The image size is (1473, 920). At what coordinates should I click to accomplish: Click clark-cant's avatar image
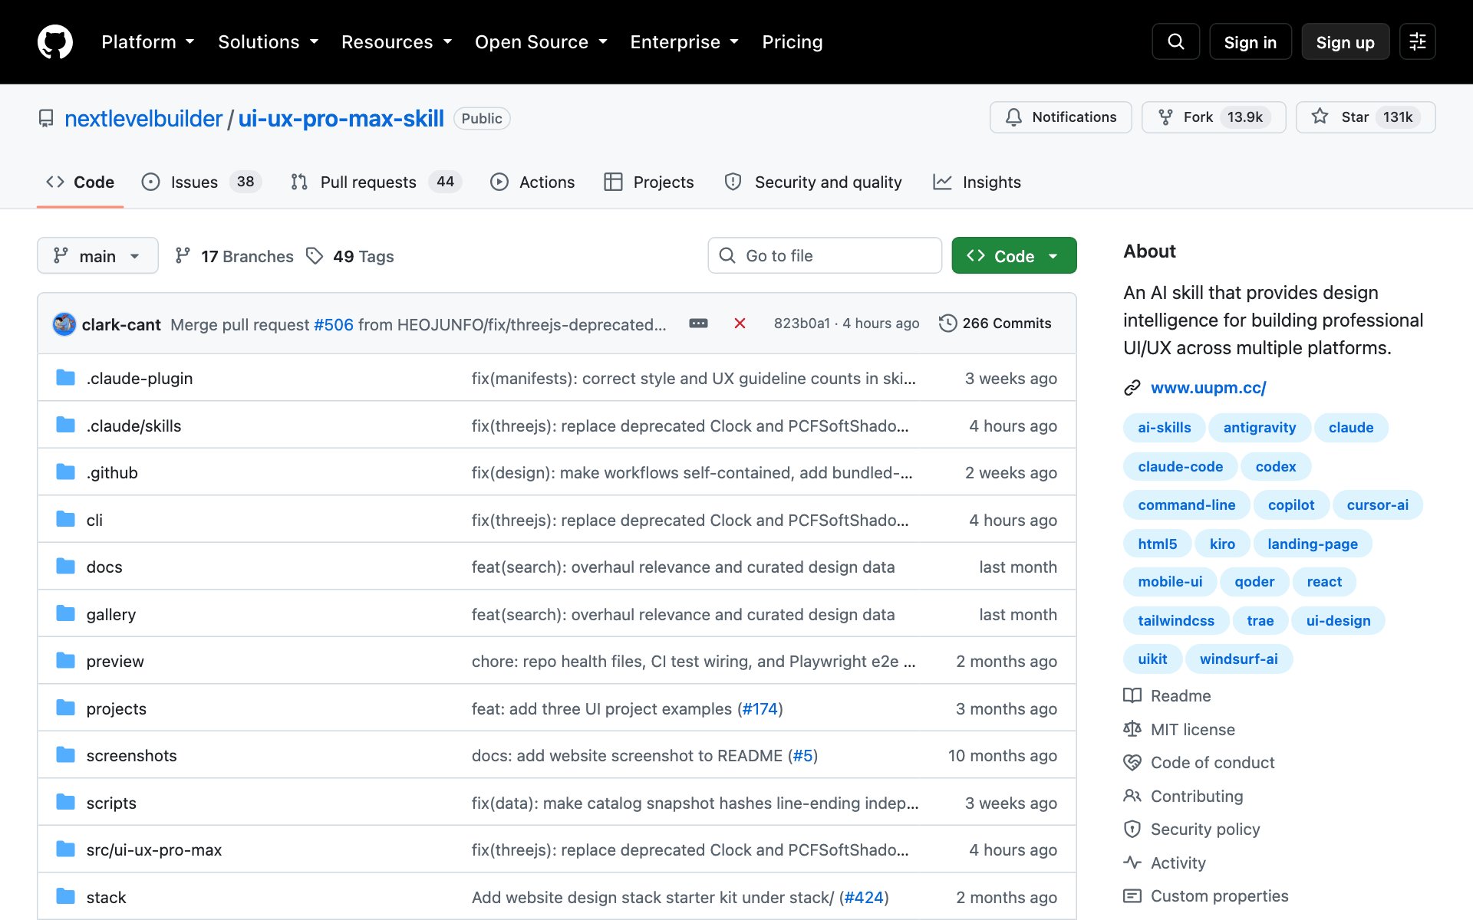pyautogui.click(x=64, y=324)
